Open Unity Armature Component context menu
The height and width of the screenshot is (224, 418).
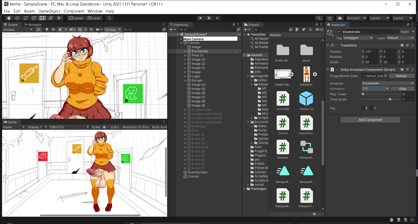tap(413, 69)
